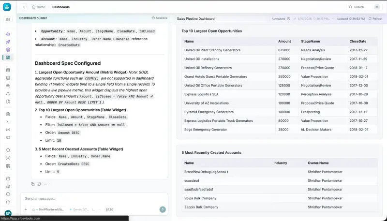Open the Sessions history
Screen dimensions: 387x221
click(x=160, y=18)
